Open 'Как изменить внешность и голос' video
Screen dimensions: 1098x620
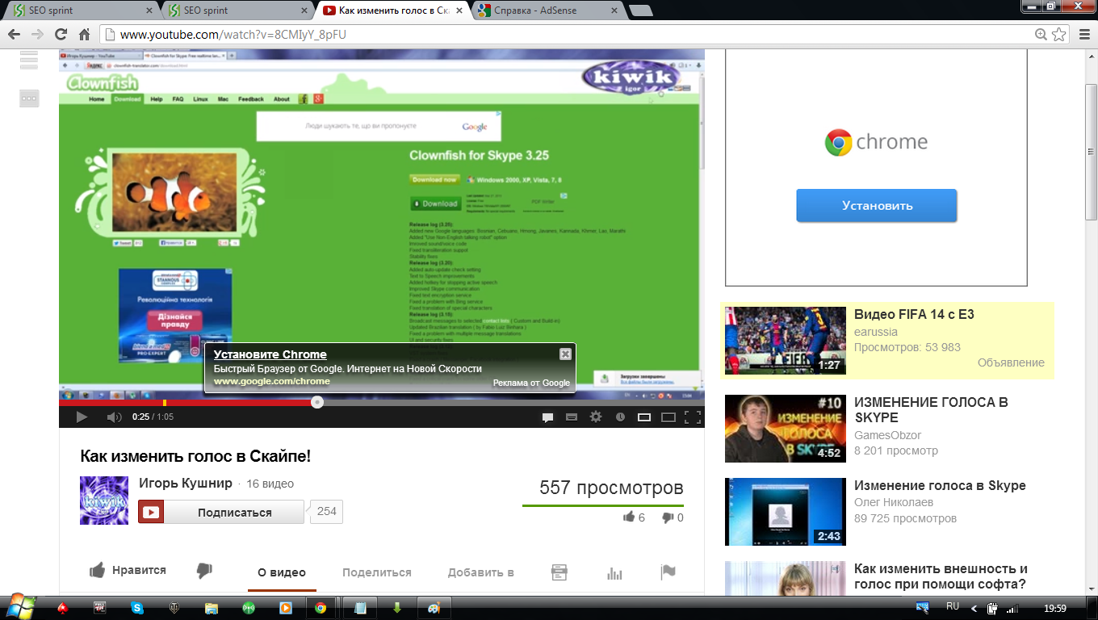point(941,576)
